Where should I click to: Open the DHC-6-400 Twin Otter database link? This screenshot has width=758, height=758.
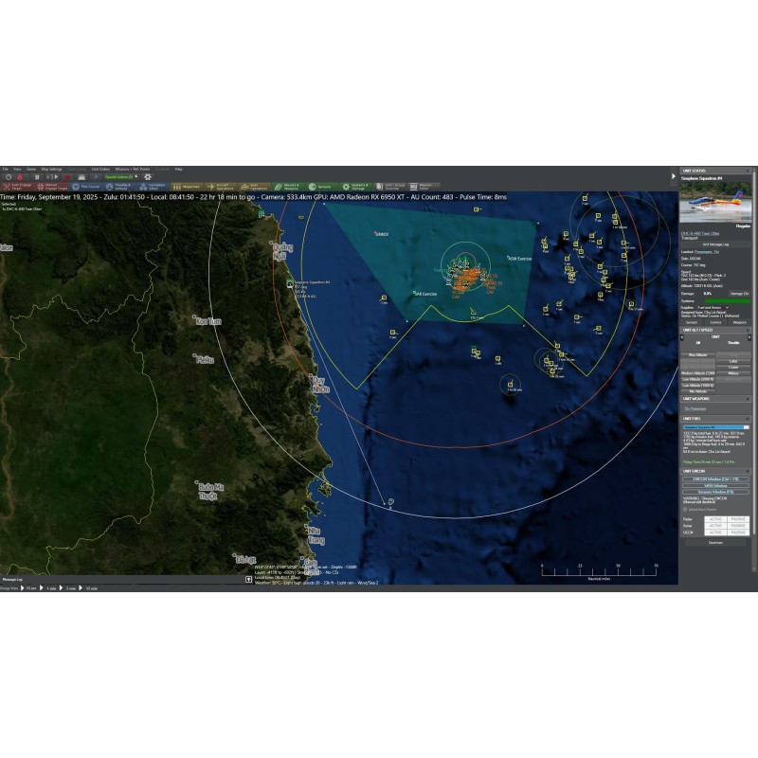[x=701, y=231]
